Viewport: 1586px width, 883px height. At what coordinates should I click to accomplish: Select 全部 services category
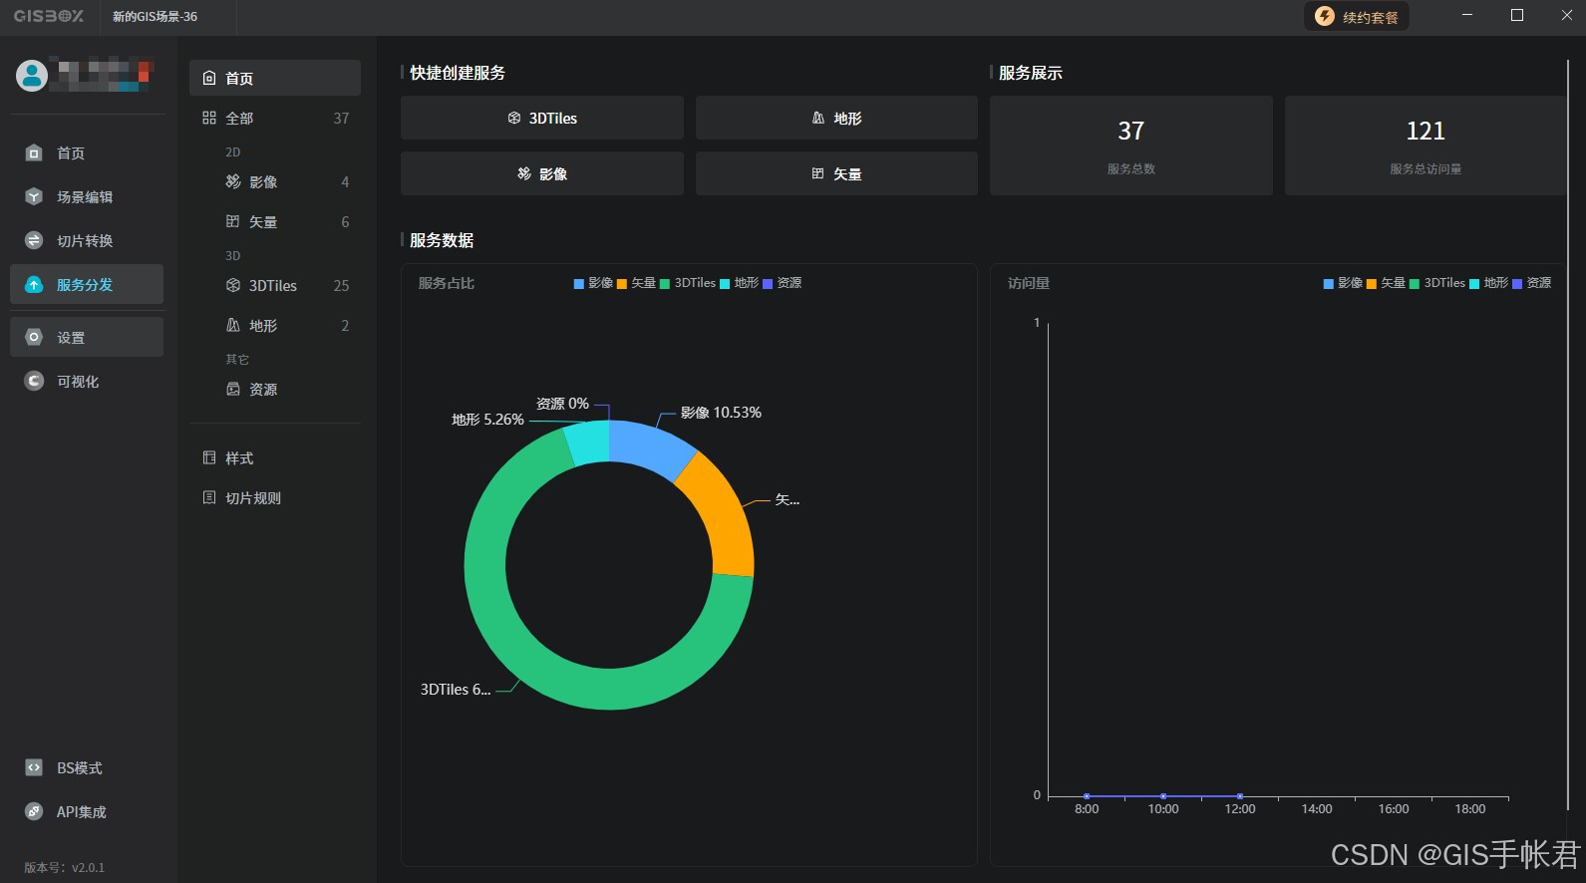click(275, 118)
